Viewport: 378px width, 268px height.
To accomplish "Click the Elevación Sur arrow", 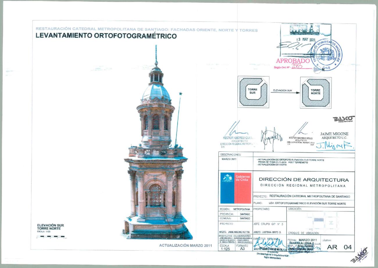I will 285,93.
